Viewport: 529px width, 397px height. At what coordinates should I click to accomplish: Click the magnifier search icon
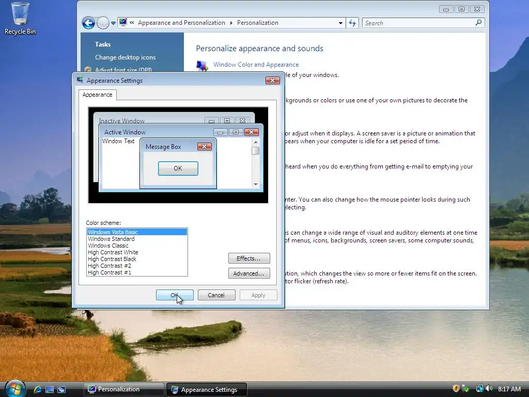click(478, 23)
